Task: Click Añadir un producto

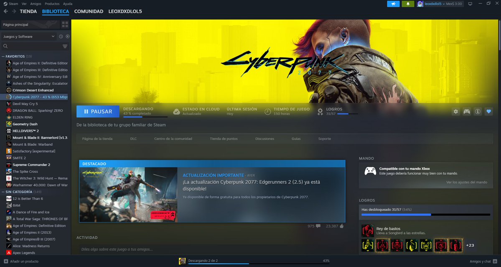Action: pyautogui.click(x=21, y=261)
